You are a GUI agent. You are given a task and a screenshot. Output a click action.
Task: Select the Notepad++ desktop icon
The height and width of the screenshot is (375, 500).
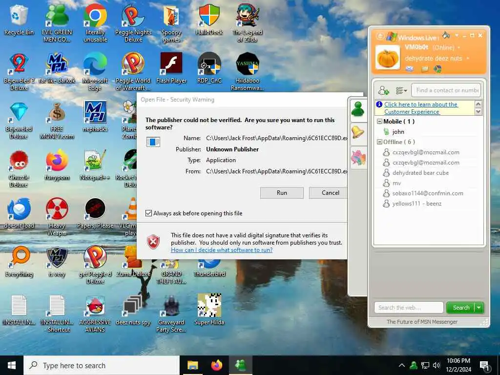[95, 165]
